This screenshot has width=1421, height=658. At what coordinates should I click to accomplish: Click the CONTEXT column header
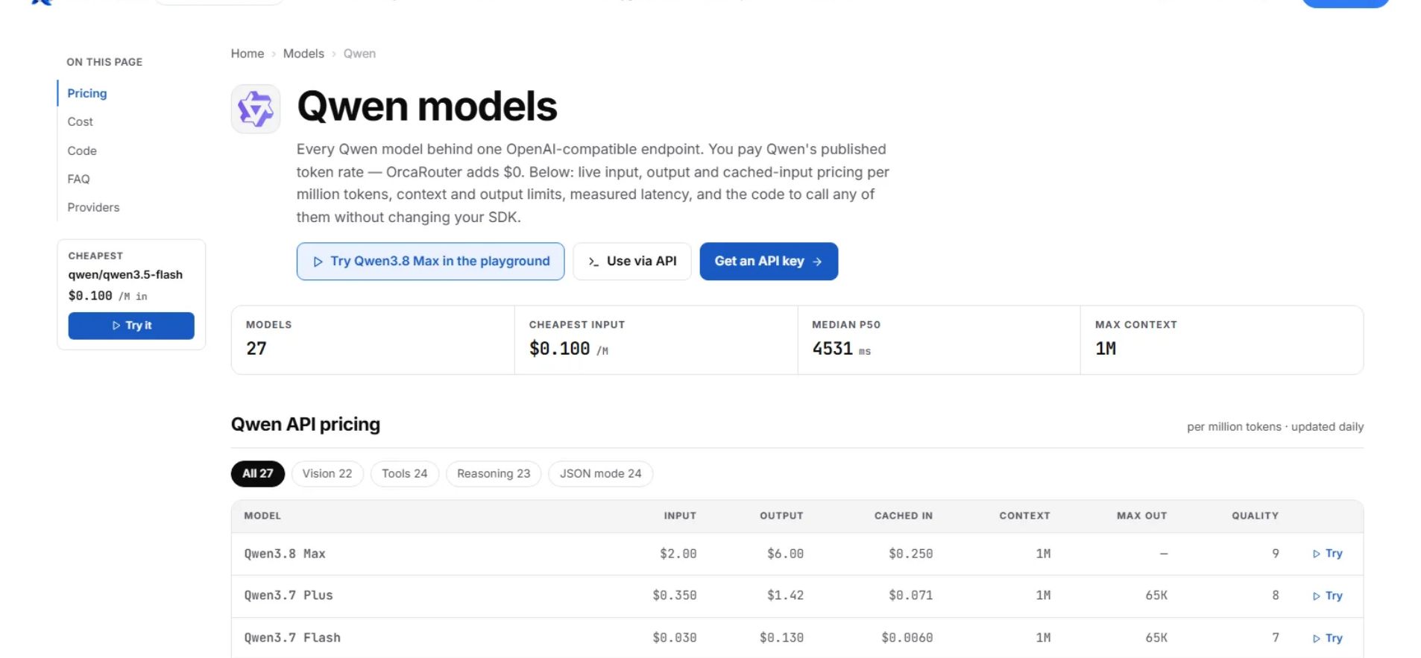tap(1024, 516)
